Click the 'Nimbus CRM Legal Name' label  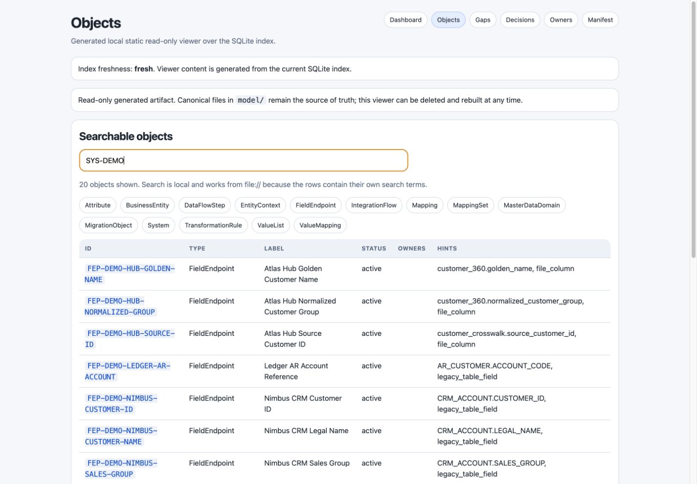pyautogui.click(x=306, y=431)
